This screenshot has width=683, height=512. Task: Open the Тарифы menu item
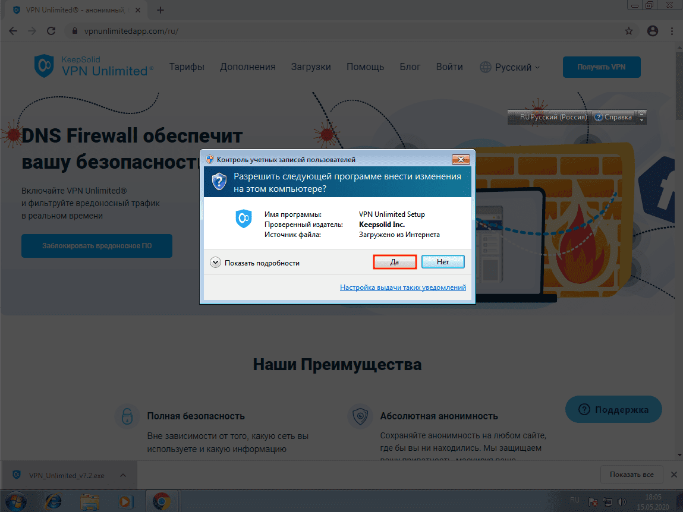187,67
